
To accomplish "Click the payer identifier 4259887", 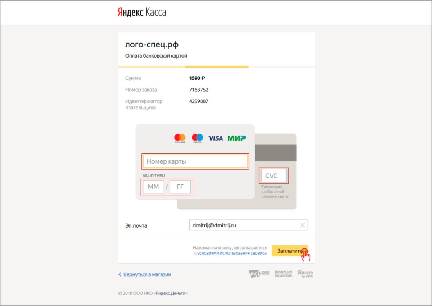I will coord(199,101).
